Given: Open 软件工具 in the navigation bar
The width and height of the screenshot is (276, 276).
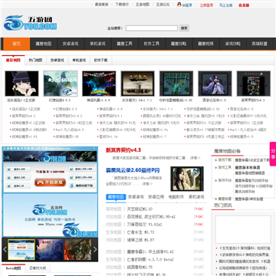Looking at the screenshot, I should (x=152, y=44).
